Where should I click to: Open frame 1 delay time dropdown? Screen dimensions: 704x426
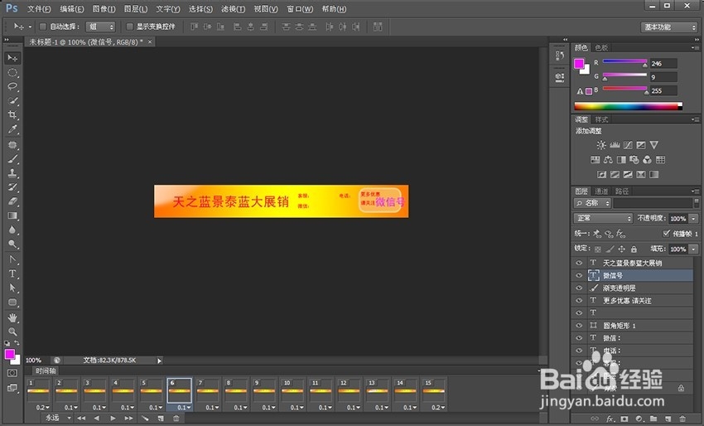[43, 408]
